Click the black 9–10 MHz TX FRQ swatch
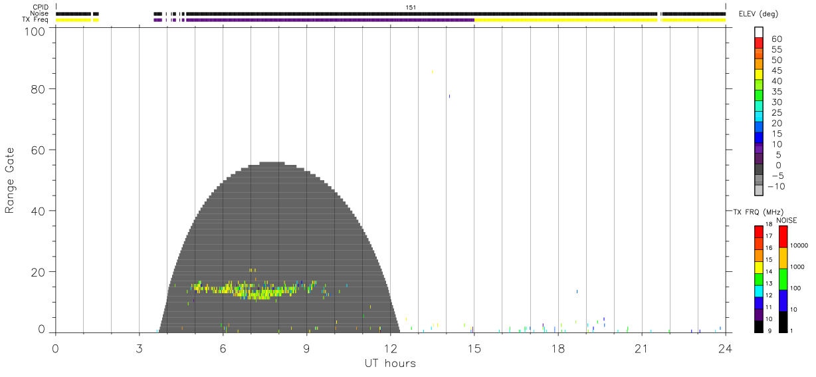This screenshot has height=377, width=816. tap(758, 326)
